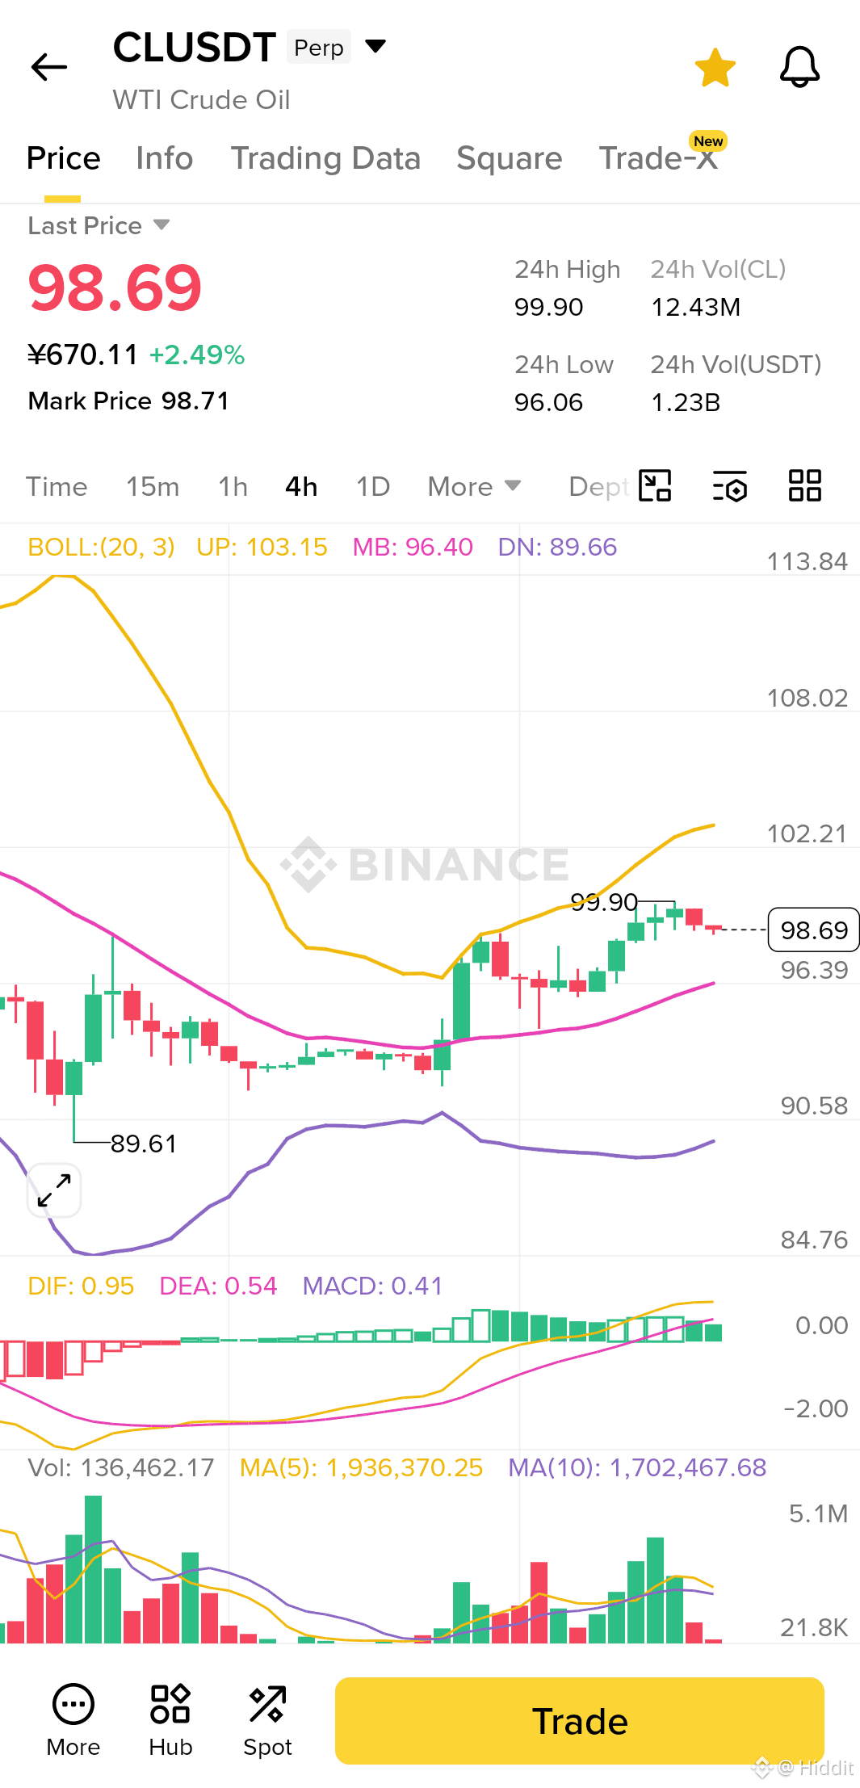Viewport: 860px width, 1788px height.
Task: Tap the 99.90 high marker on chart
Action: click(604, 902)
